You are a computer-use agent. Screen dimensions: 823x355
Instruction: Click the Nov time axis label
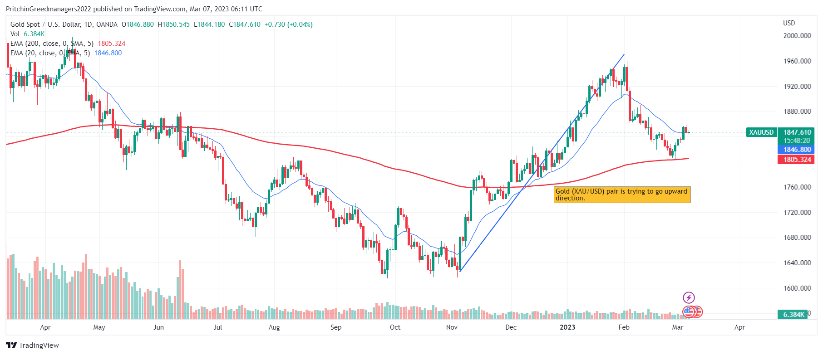coord(452,327)
